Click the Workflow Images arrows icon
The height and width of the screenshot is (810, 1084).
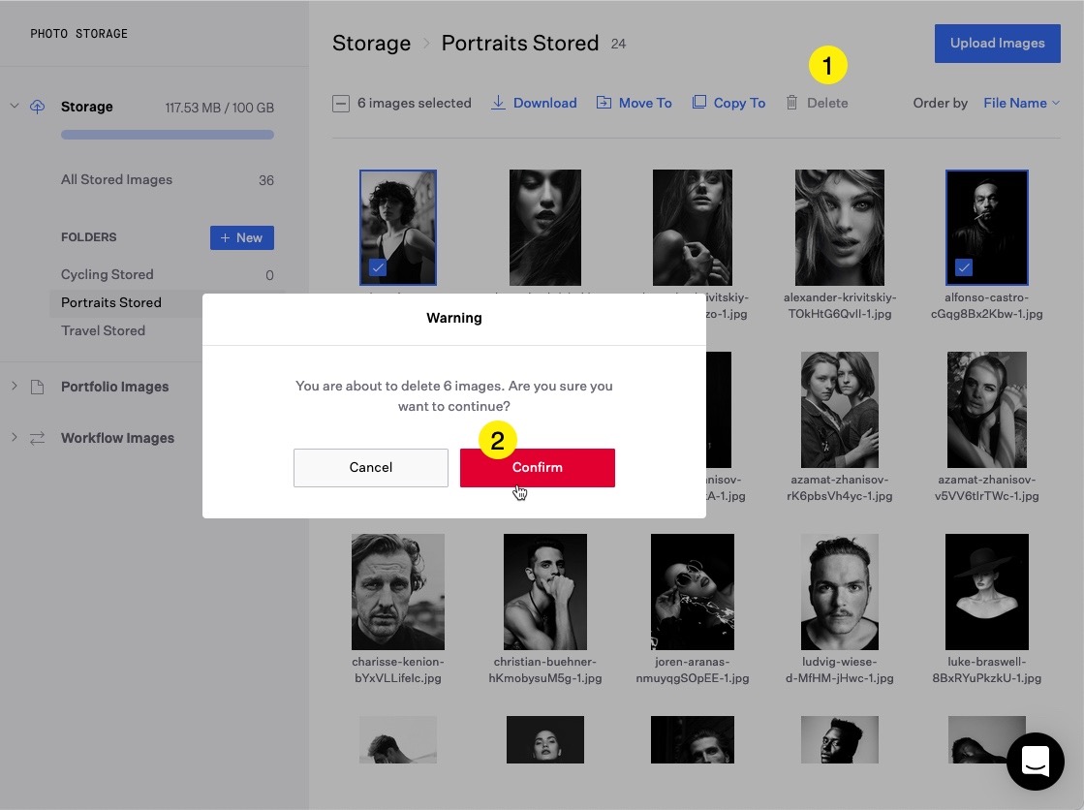(x=38, y=438)
